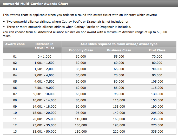178x137 pixels.
Task: Select first class value '105,000'
Action: coord(157,82)
